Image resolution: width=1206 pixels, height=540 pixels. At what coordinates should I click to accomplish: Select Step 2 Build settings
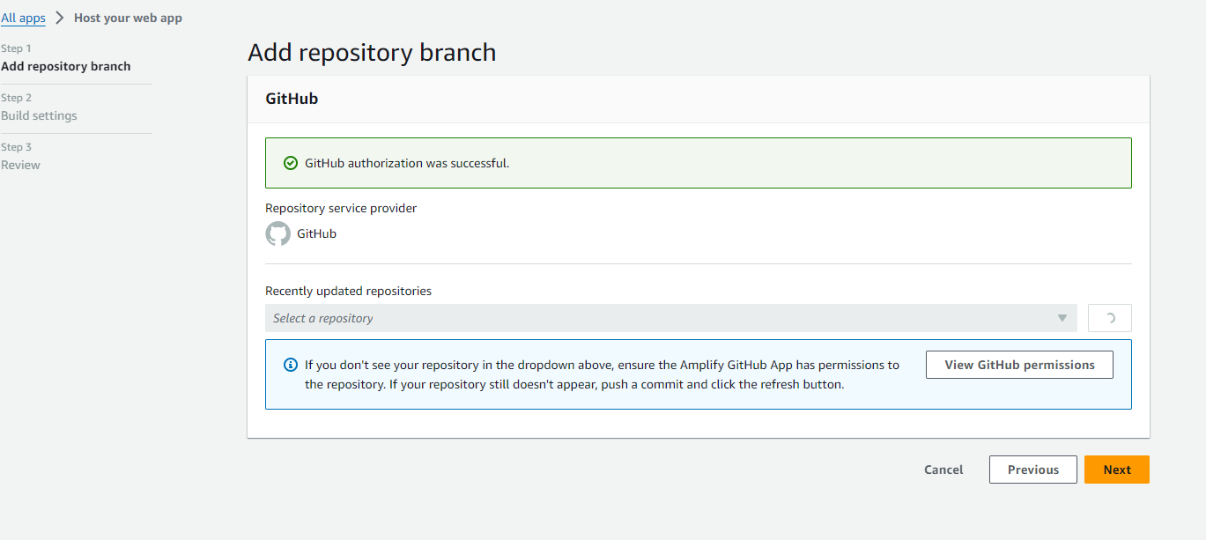(39, 115)
